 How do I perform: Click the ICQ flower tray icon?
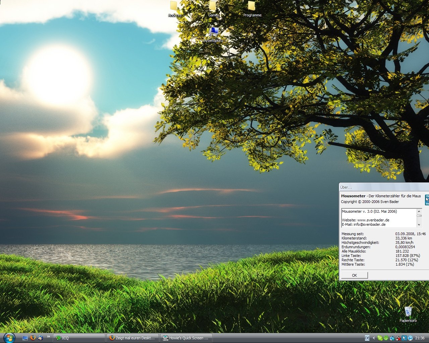tap(386, 338)
